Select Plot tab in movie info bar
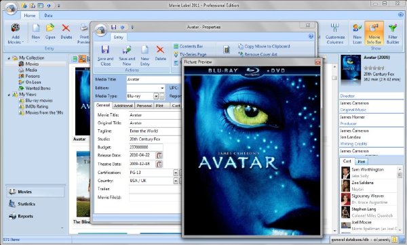 (362, 162)
